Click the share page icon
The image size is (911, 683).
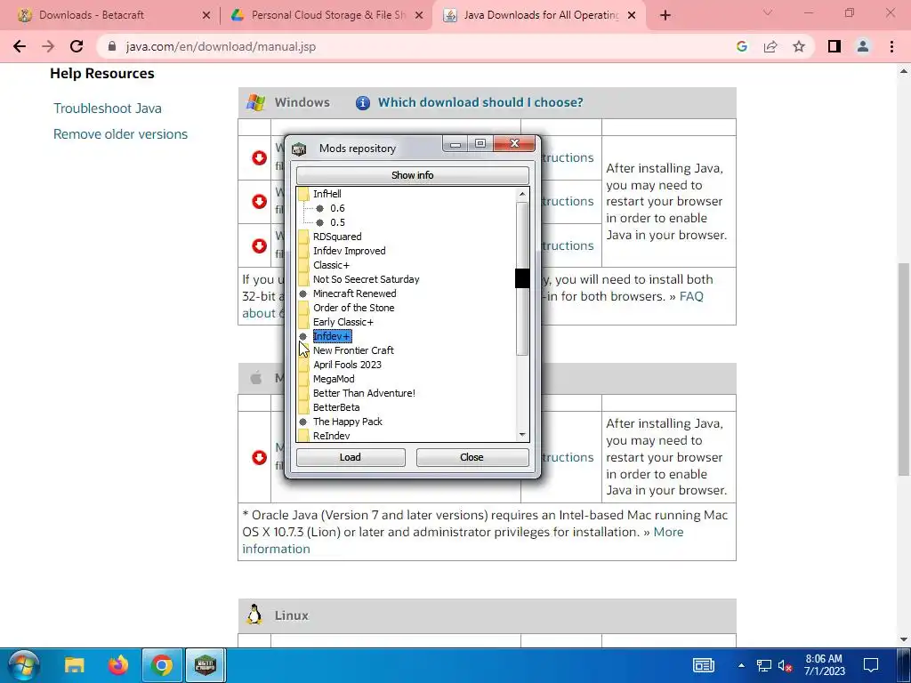click(x=770, y=46)
